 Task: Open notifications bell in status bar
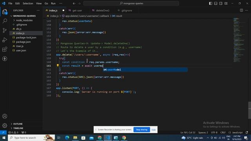(x=247, y=132)
